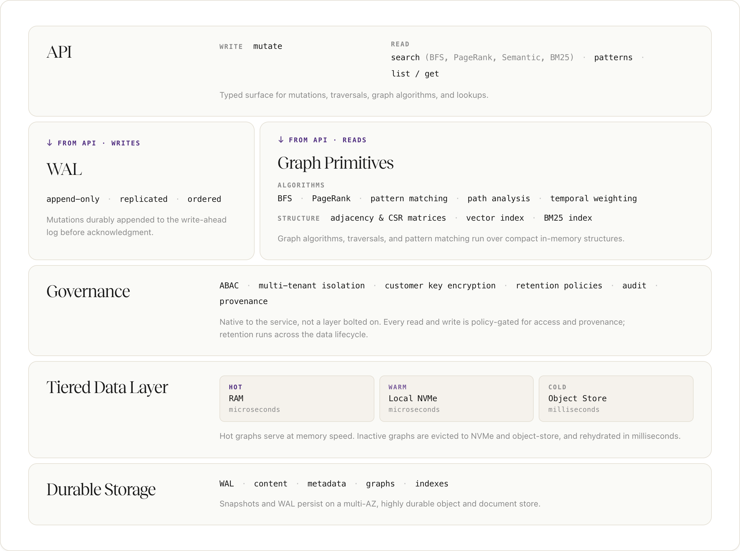Image resolution: width=740 pixels, height=551 pixels.
Task: Click 'Hot graphs serve at memory speed' text
Action: click(450, 436)
